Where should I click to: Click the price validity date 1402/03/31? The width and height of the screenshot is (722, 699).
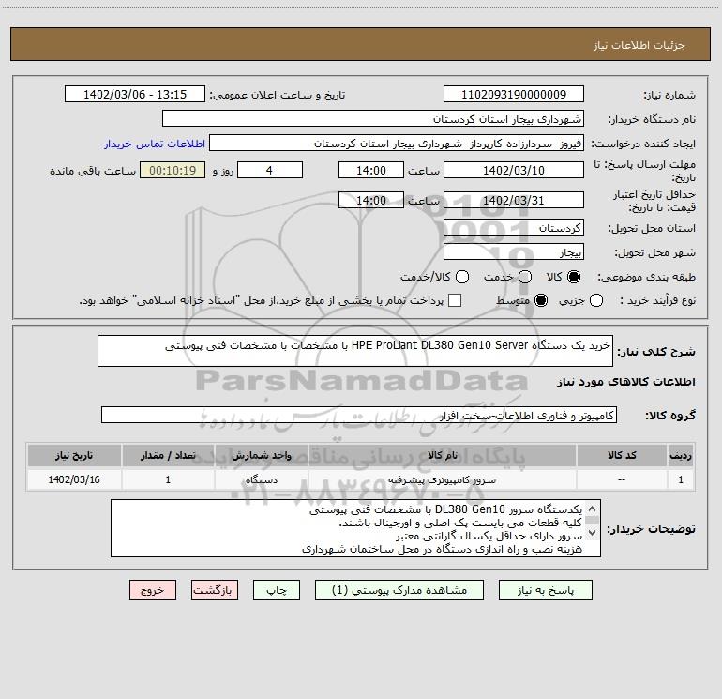click(514, 200)
